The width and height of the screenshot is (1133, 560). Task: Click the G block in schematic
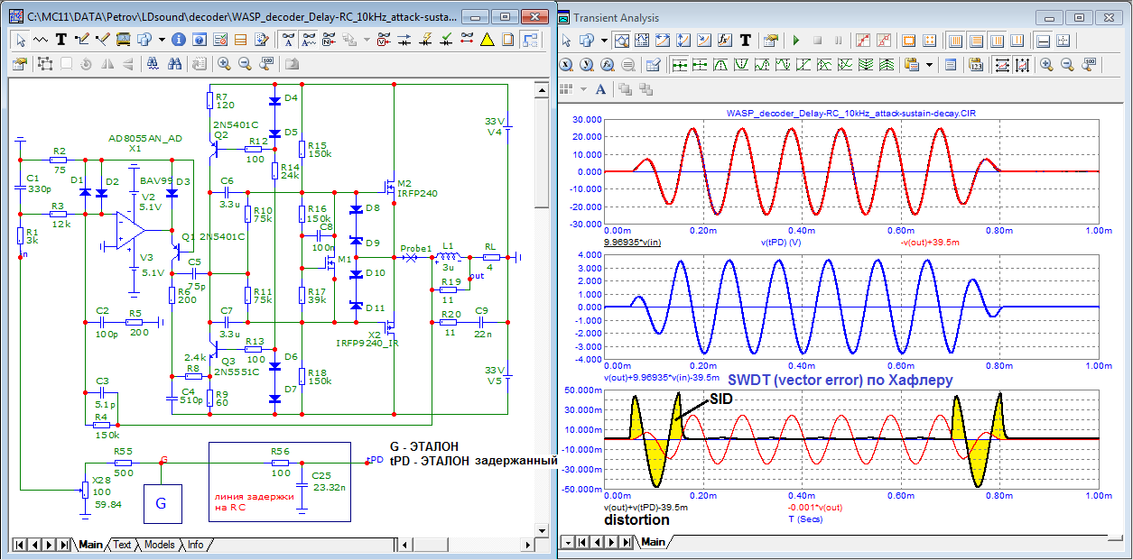162,503
